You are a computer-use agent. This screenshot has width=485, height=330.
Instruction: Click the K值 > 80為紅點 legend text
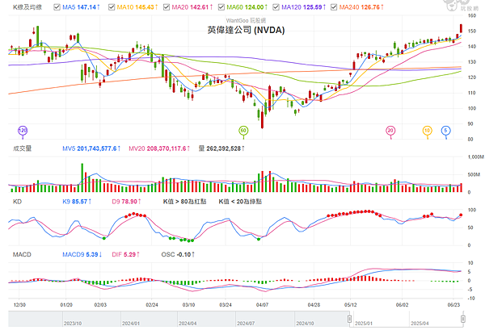184,202
